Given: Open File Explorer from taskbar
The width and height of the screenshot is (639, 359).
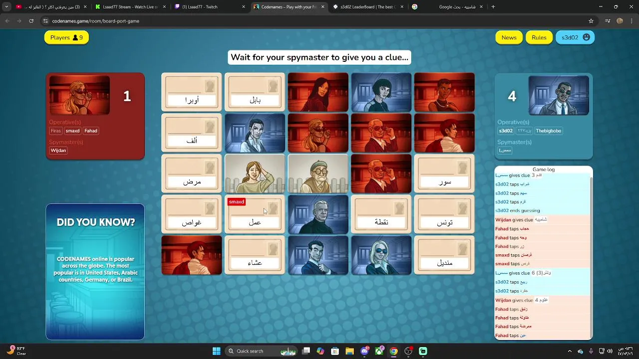Looking at the screenshot, I should [x=349, y=351].
